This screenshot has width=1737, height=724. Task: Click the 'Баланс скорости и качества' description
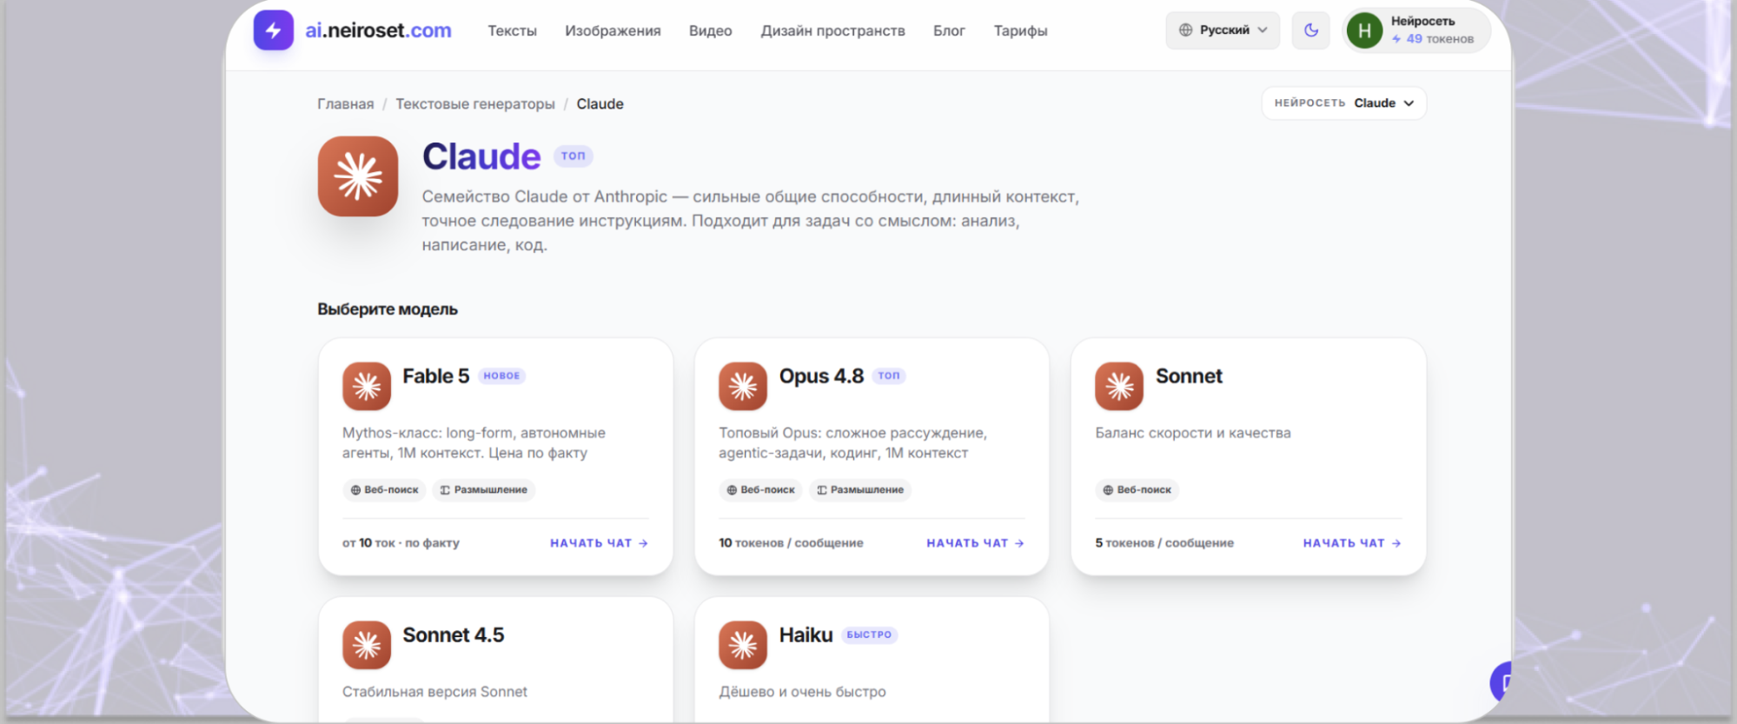point(1193,433)
